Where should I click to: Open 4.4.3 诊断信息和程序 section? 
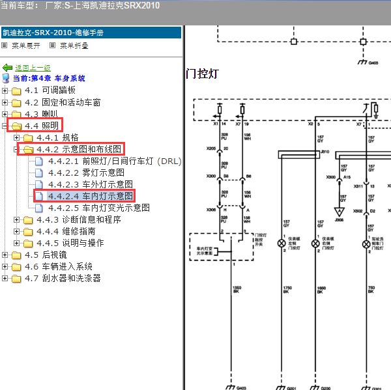pos(79,219)
